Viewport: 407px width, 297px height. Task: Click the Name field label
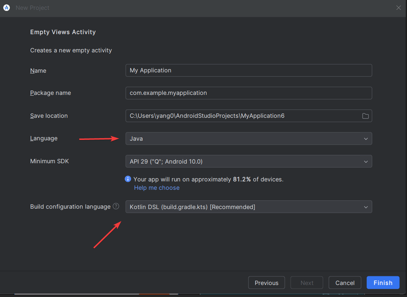[x=38, y=71]
